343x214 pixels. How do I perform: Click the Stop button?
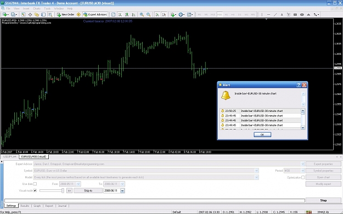coord(323,200)
